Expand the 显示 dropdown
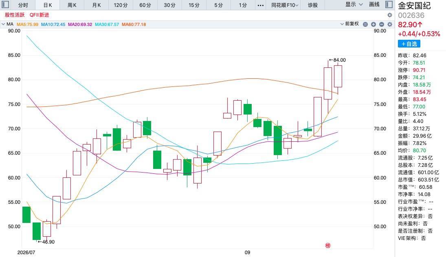The width and height of the screenshot is (446, 257). (x=354, y=4)
